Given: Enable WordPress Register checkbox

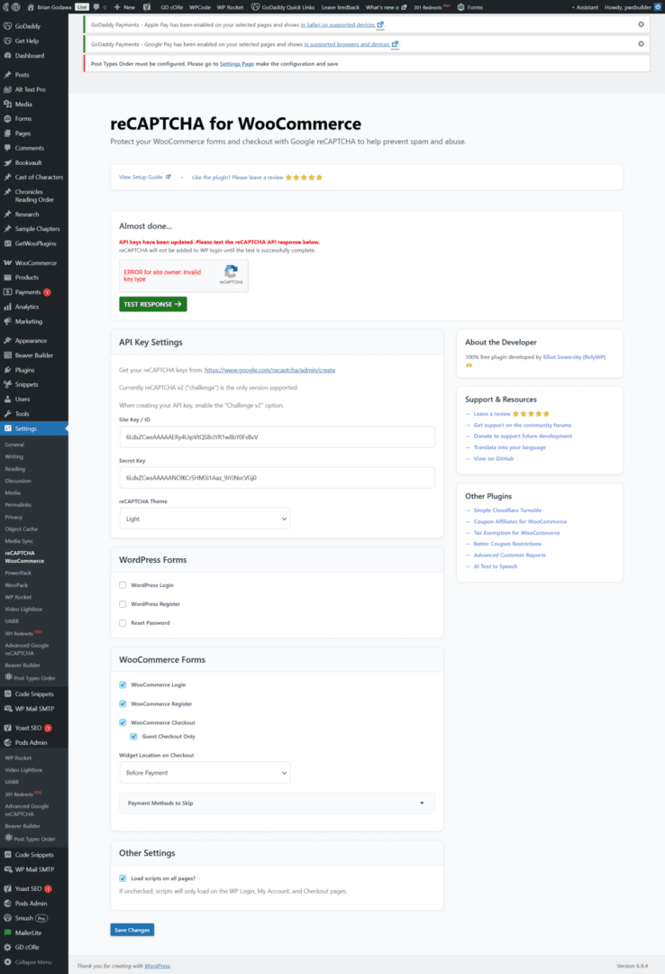Looking at the screenshot, I should [x=123, y=603].
